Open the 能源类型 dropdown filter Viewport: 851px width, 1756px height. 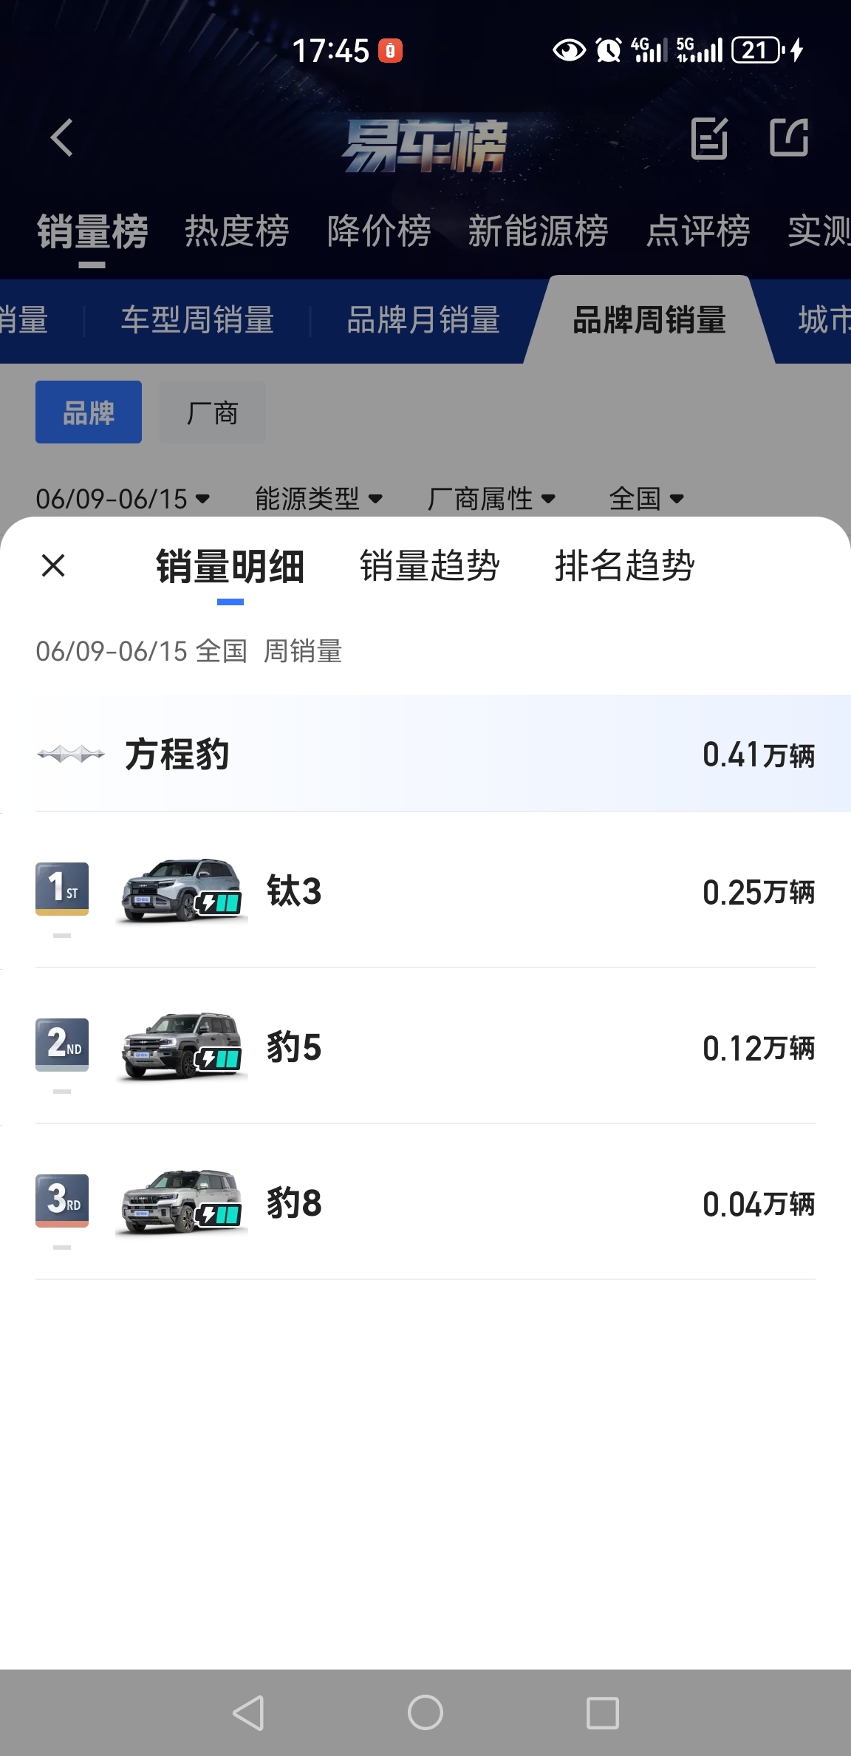(318, 499)
